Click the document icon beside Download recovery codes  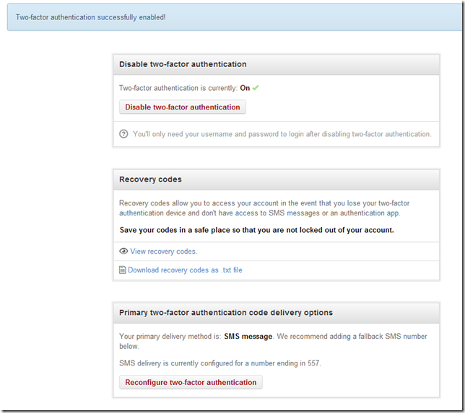(123, 270)
